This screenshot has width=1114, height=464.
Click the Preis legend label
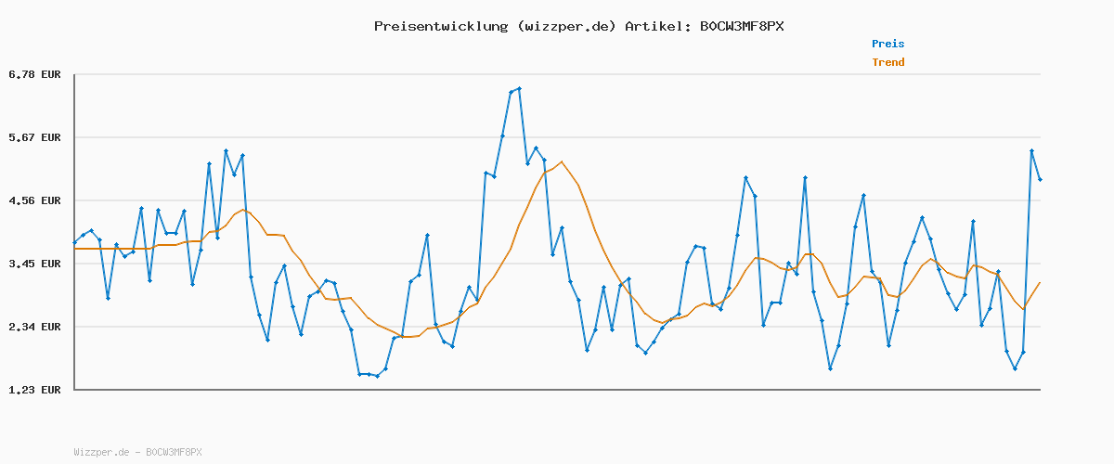(887, 44)
